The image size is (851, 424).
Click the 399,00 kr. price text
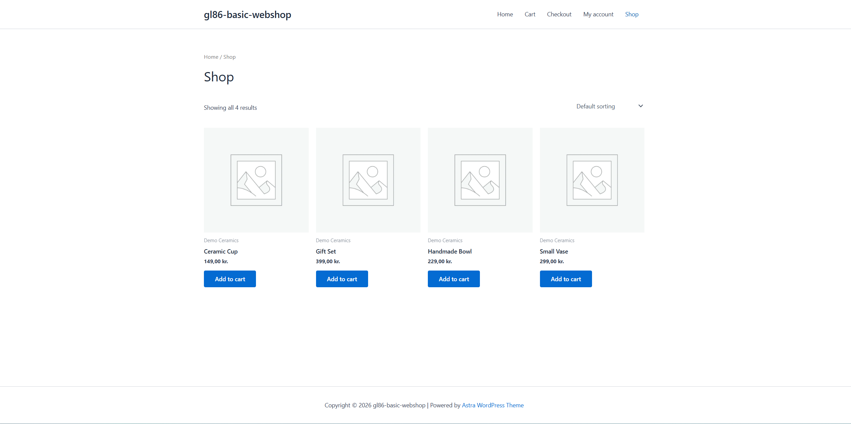pyautogui.click(x=328, y=262)
